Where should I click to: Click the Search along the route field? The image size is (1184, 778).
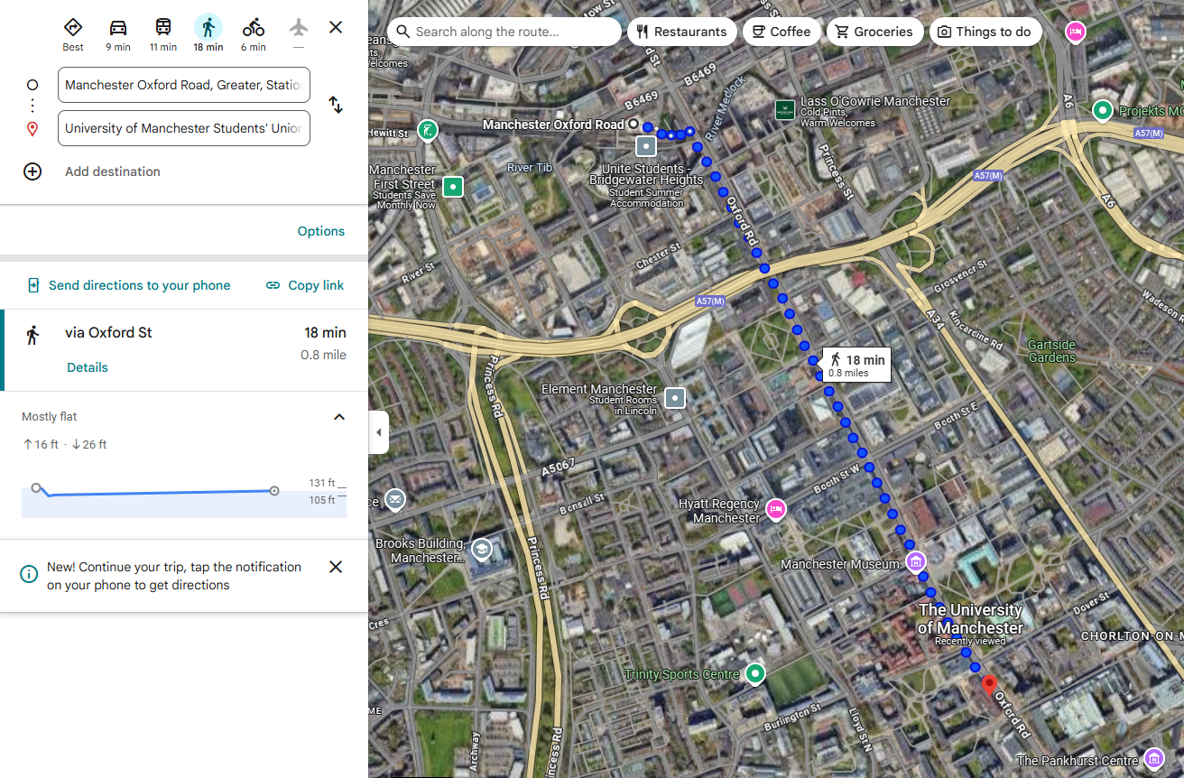coord(504,32)
